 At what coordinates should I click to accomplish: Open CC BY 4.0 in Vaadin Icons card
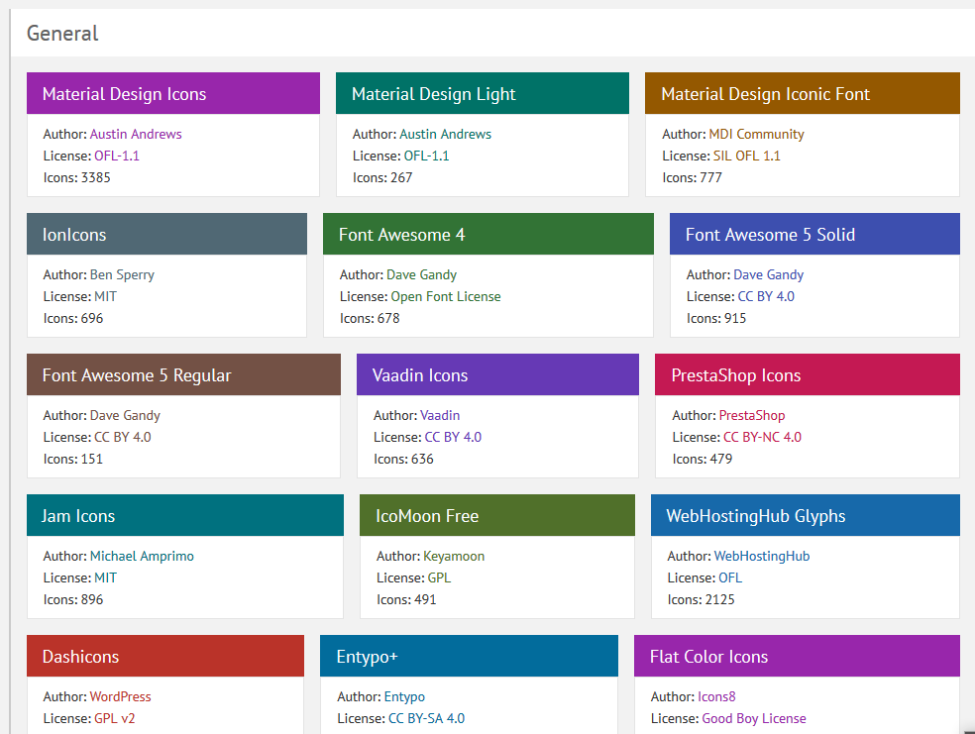pyautogui.click(x=453, y=437)
